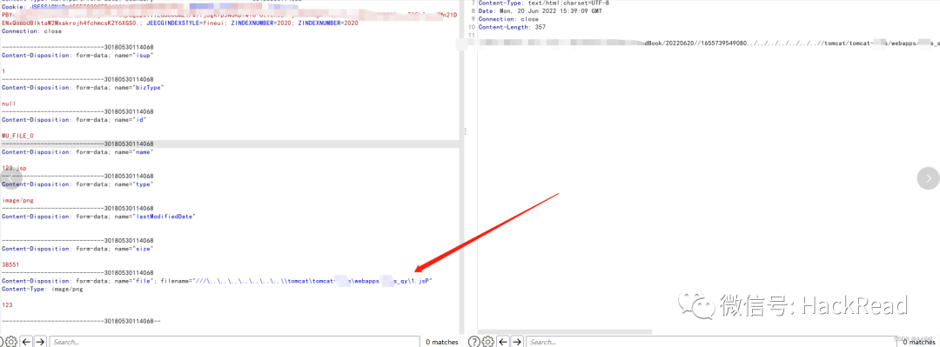Click final boundary line ending with "--"
Viewport: 940px width, 347px height.
(82, 322)
